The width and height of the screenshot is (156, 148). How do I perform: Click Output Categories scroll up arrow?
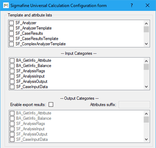146,114
